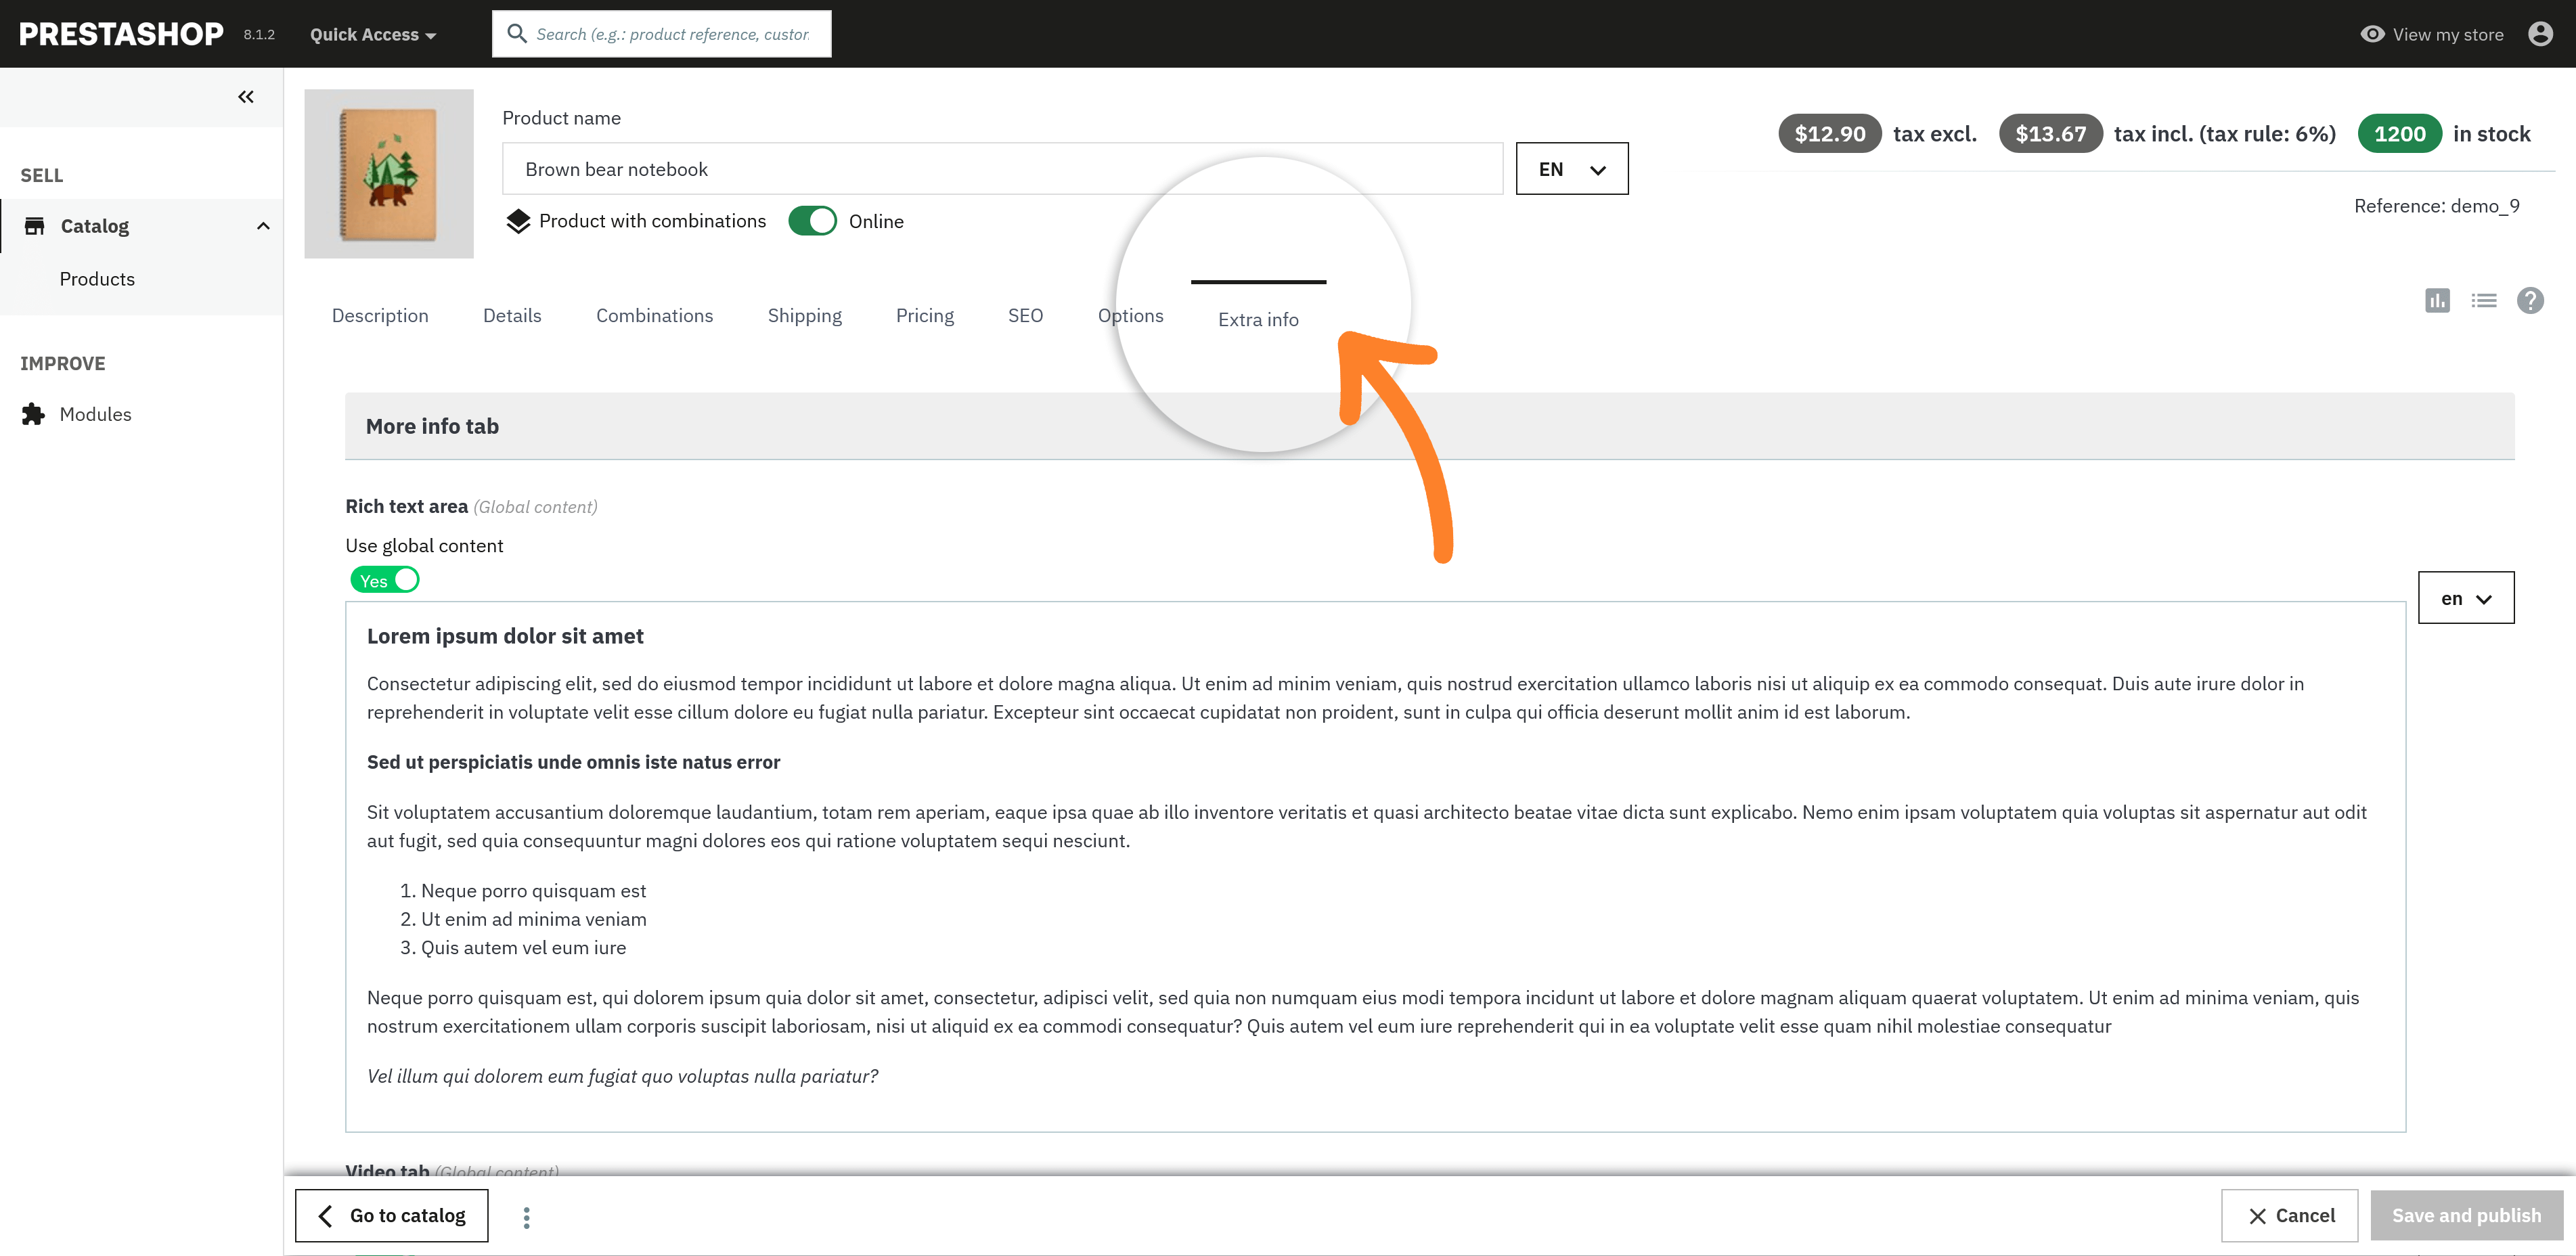Click the product combinations layers icon
Image resolution: width=2576 pixels, height=1256 pixels.
[518, 221]
